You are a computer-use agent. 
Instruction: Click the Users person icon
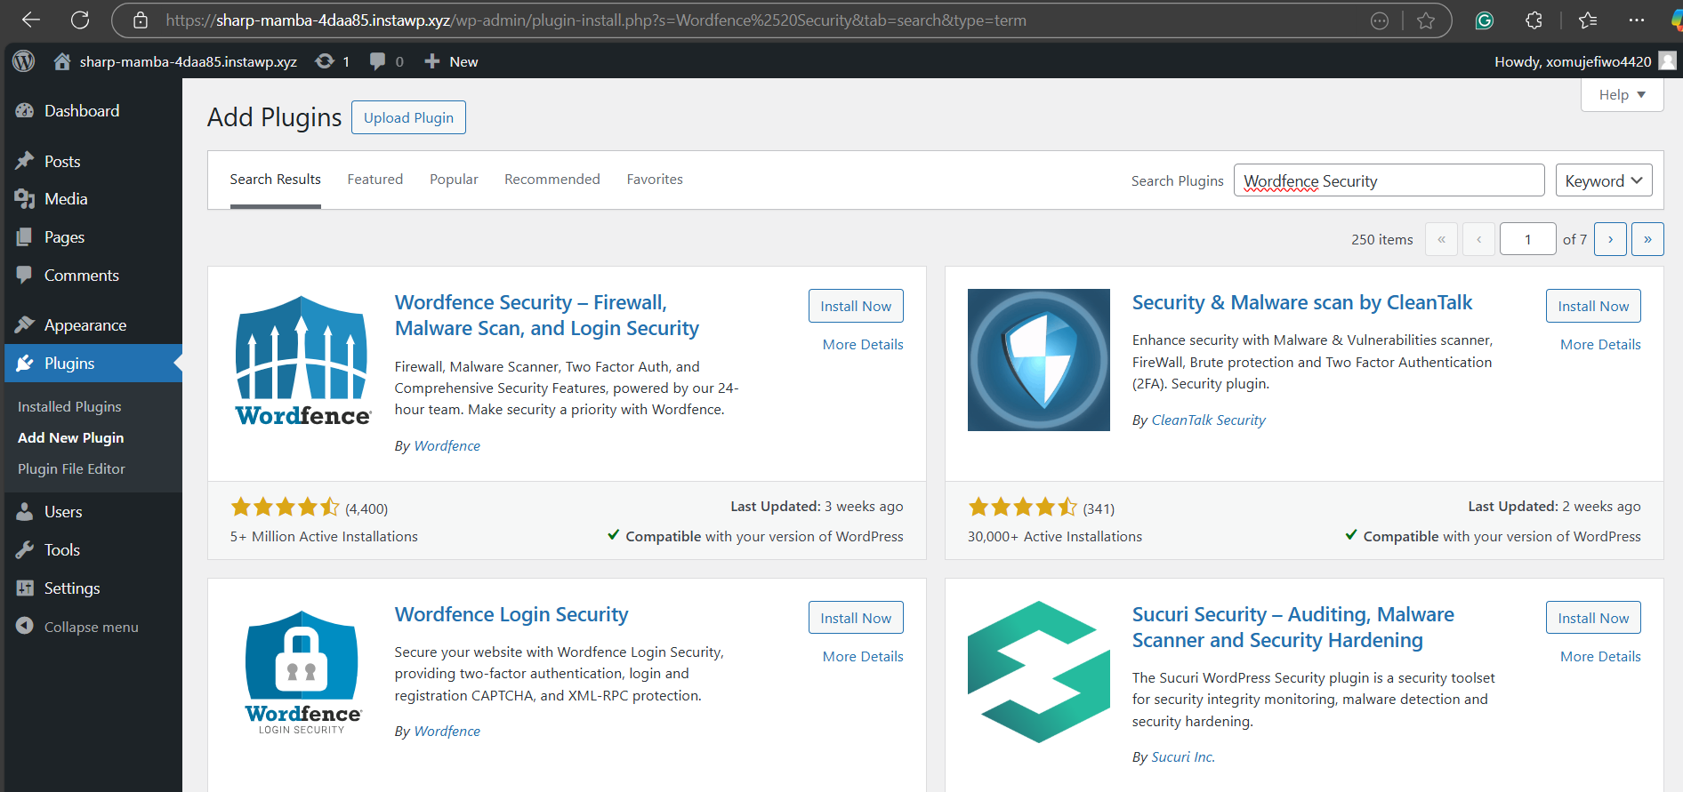pos(25,512)
